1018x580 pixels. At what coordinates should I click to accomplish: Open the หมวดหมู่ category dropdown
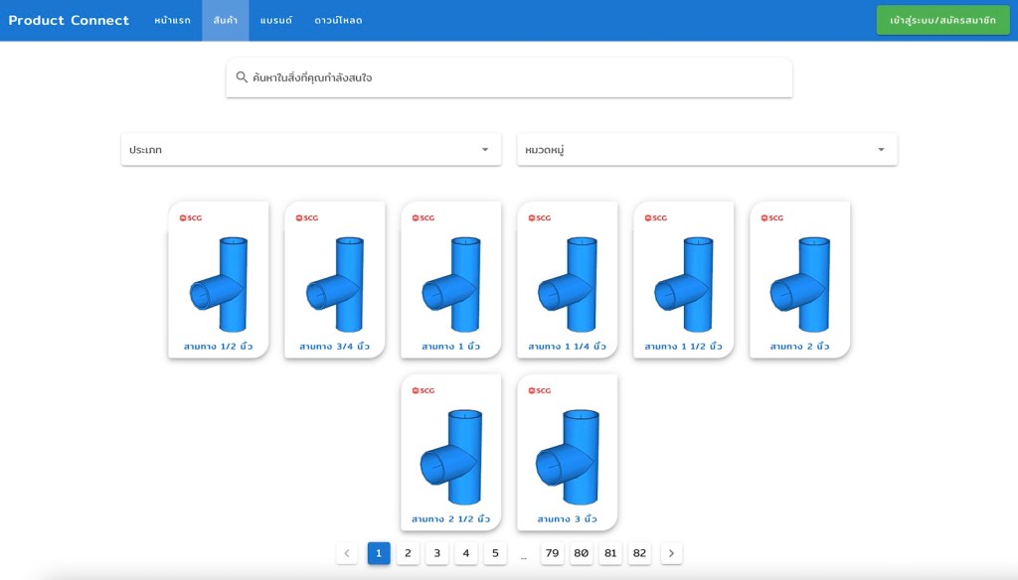pyautogui.click(x=706, y=150)
